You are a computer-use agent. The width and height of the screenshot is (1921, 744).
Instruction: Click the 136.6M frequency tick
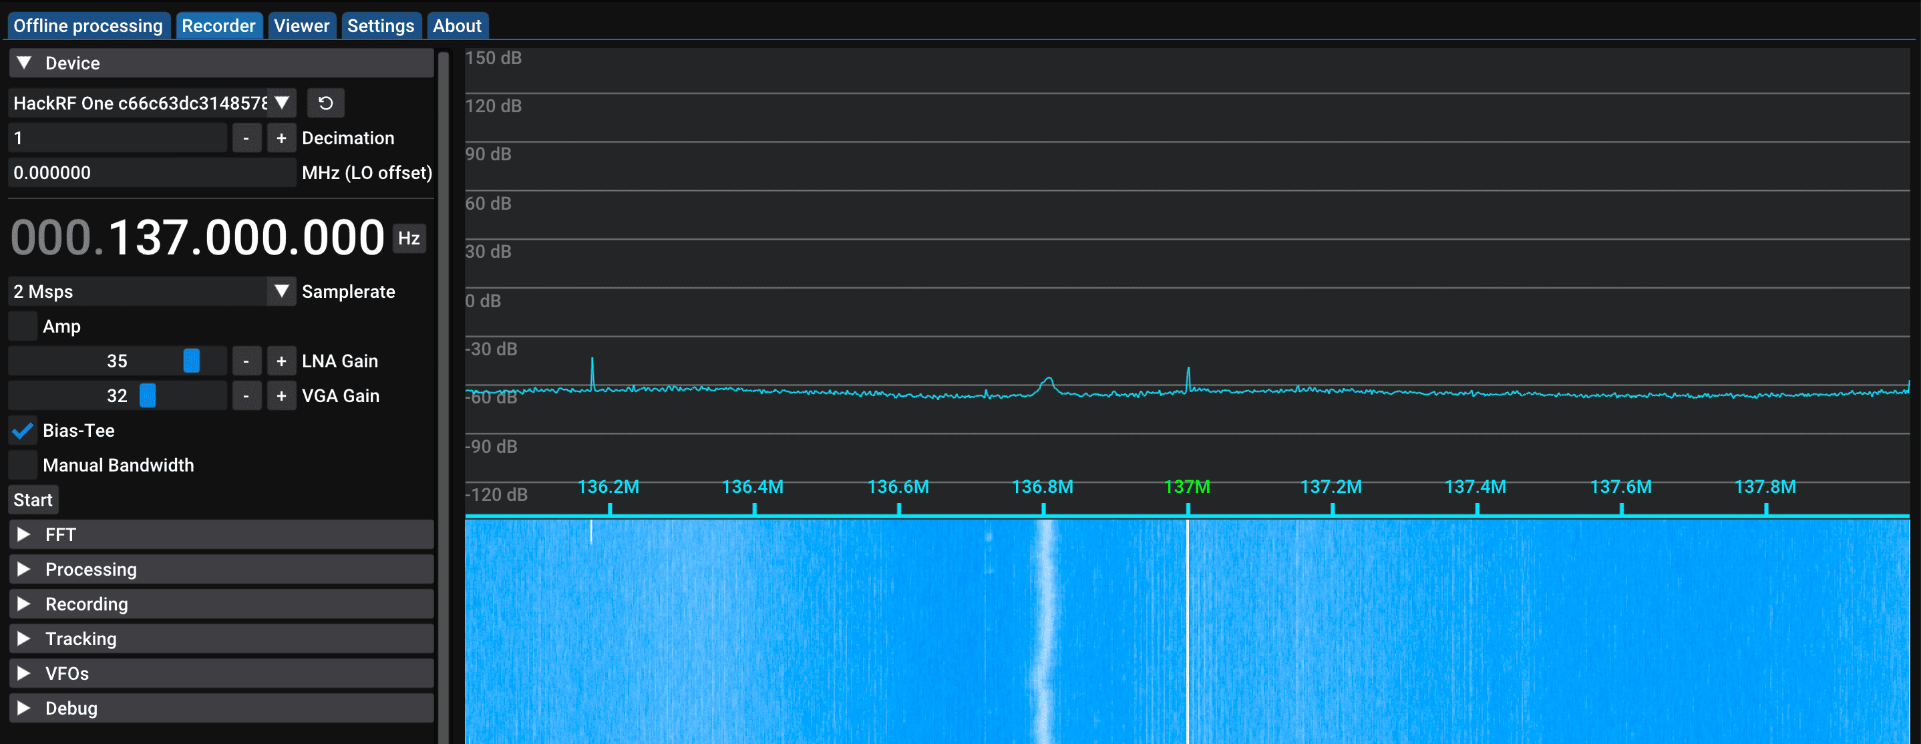[x=898, y=487]
